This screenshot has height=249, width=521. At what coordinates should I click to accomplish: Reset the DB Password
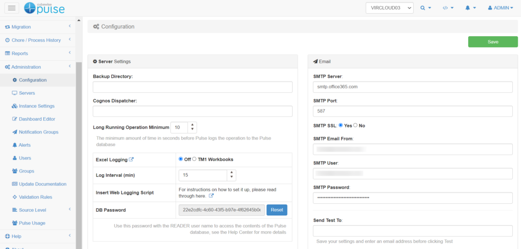point(277,210)
